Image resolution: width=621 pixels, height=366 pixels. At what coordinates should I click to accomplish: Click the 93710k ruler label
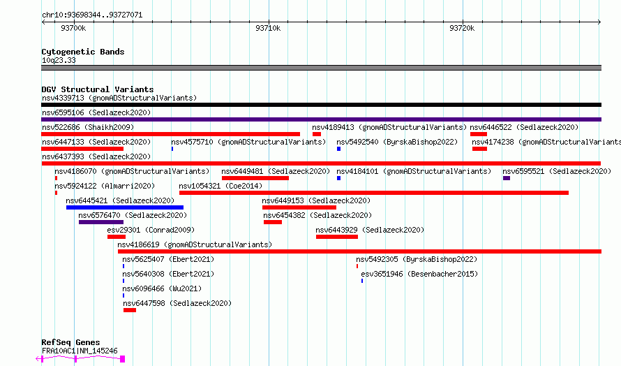pos(268,28)
